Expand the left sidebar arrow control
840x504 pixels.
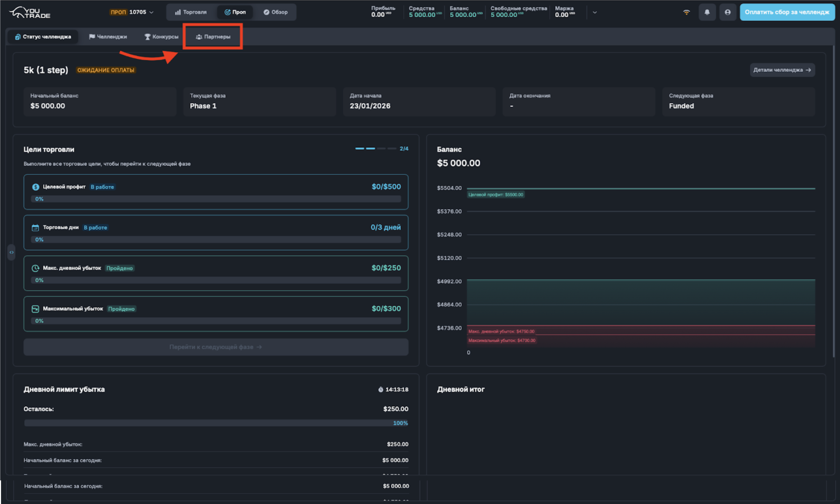coord(11,252)
